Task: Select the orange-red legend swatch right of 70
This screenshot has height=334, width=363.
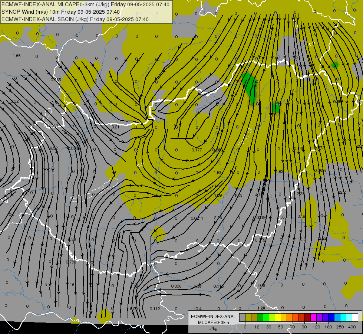Action: [296, 317]
